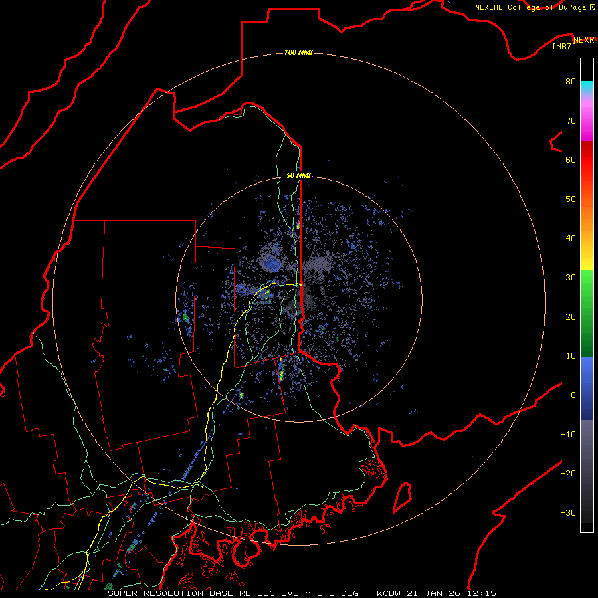
Task: Click the NEXR label at the top right
Action: [x=584, y=40]
